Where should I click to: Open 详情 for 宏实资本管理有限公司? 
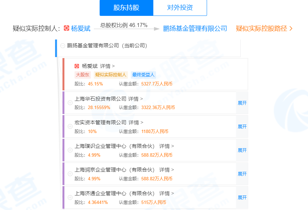point(136,123)
